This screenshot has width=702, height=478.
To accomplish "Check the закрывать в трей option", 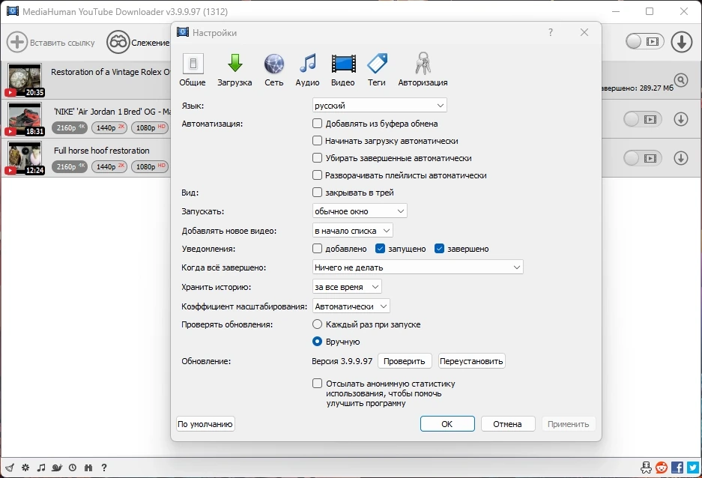I will pos(317,192).
